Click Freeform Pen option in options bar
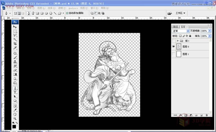 [33, 13]
